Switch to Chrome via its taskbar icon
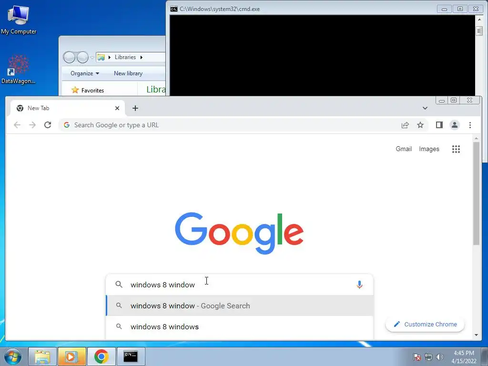This screenshot has height=366, width=488. coord(101,356)
